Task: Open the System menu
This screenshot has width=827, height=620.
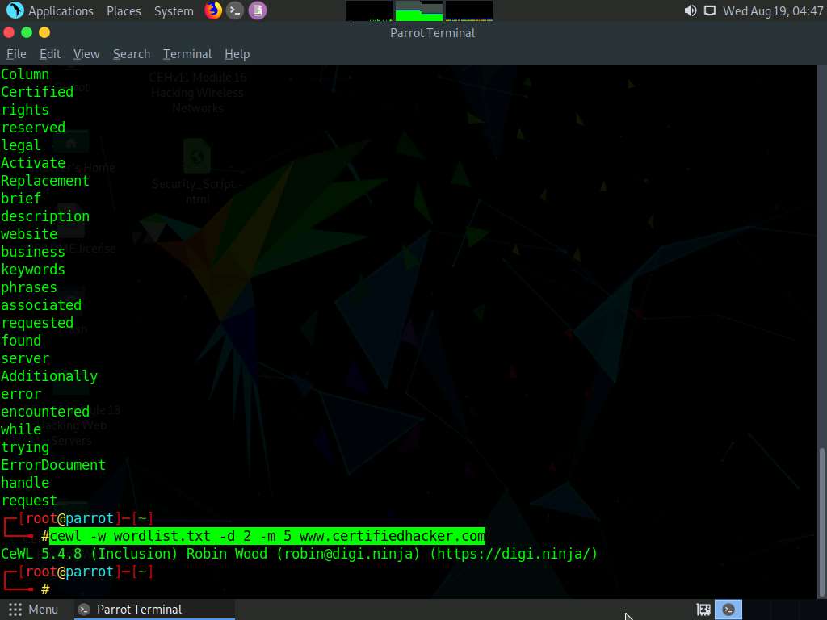Action: point(174,11)
